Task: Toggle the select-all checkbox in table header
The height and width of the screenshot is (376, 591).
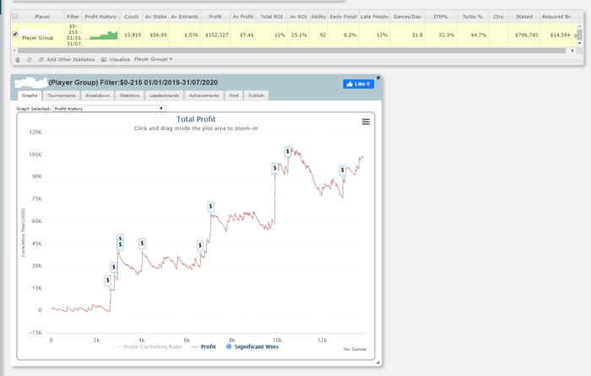Action: pos(15,16)
